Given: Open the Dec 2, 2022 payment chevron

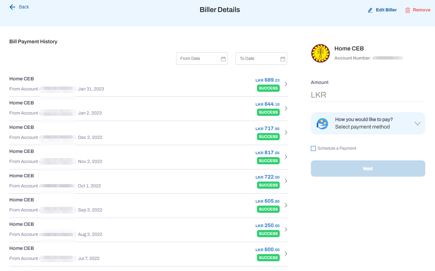Looking at the screenshot, I should (286, 132).
